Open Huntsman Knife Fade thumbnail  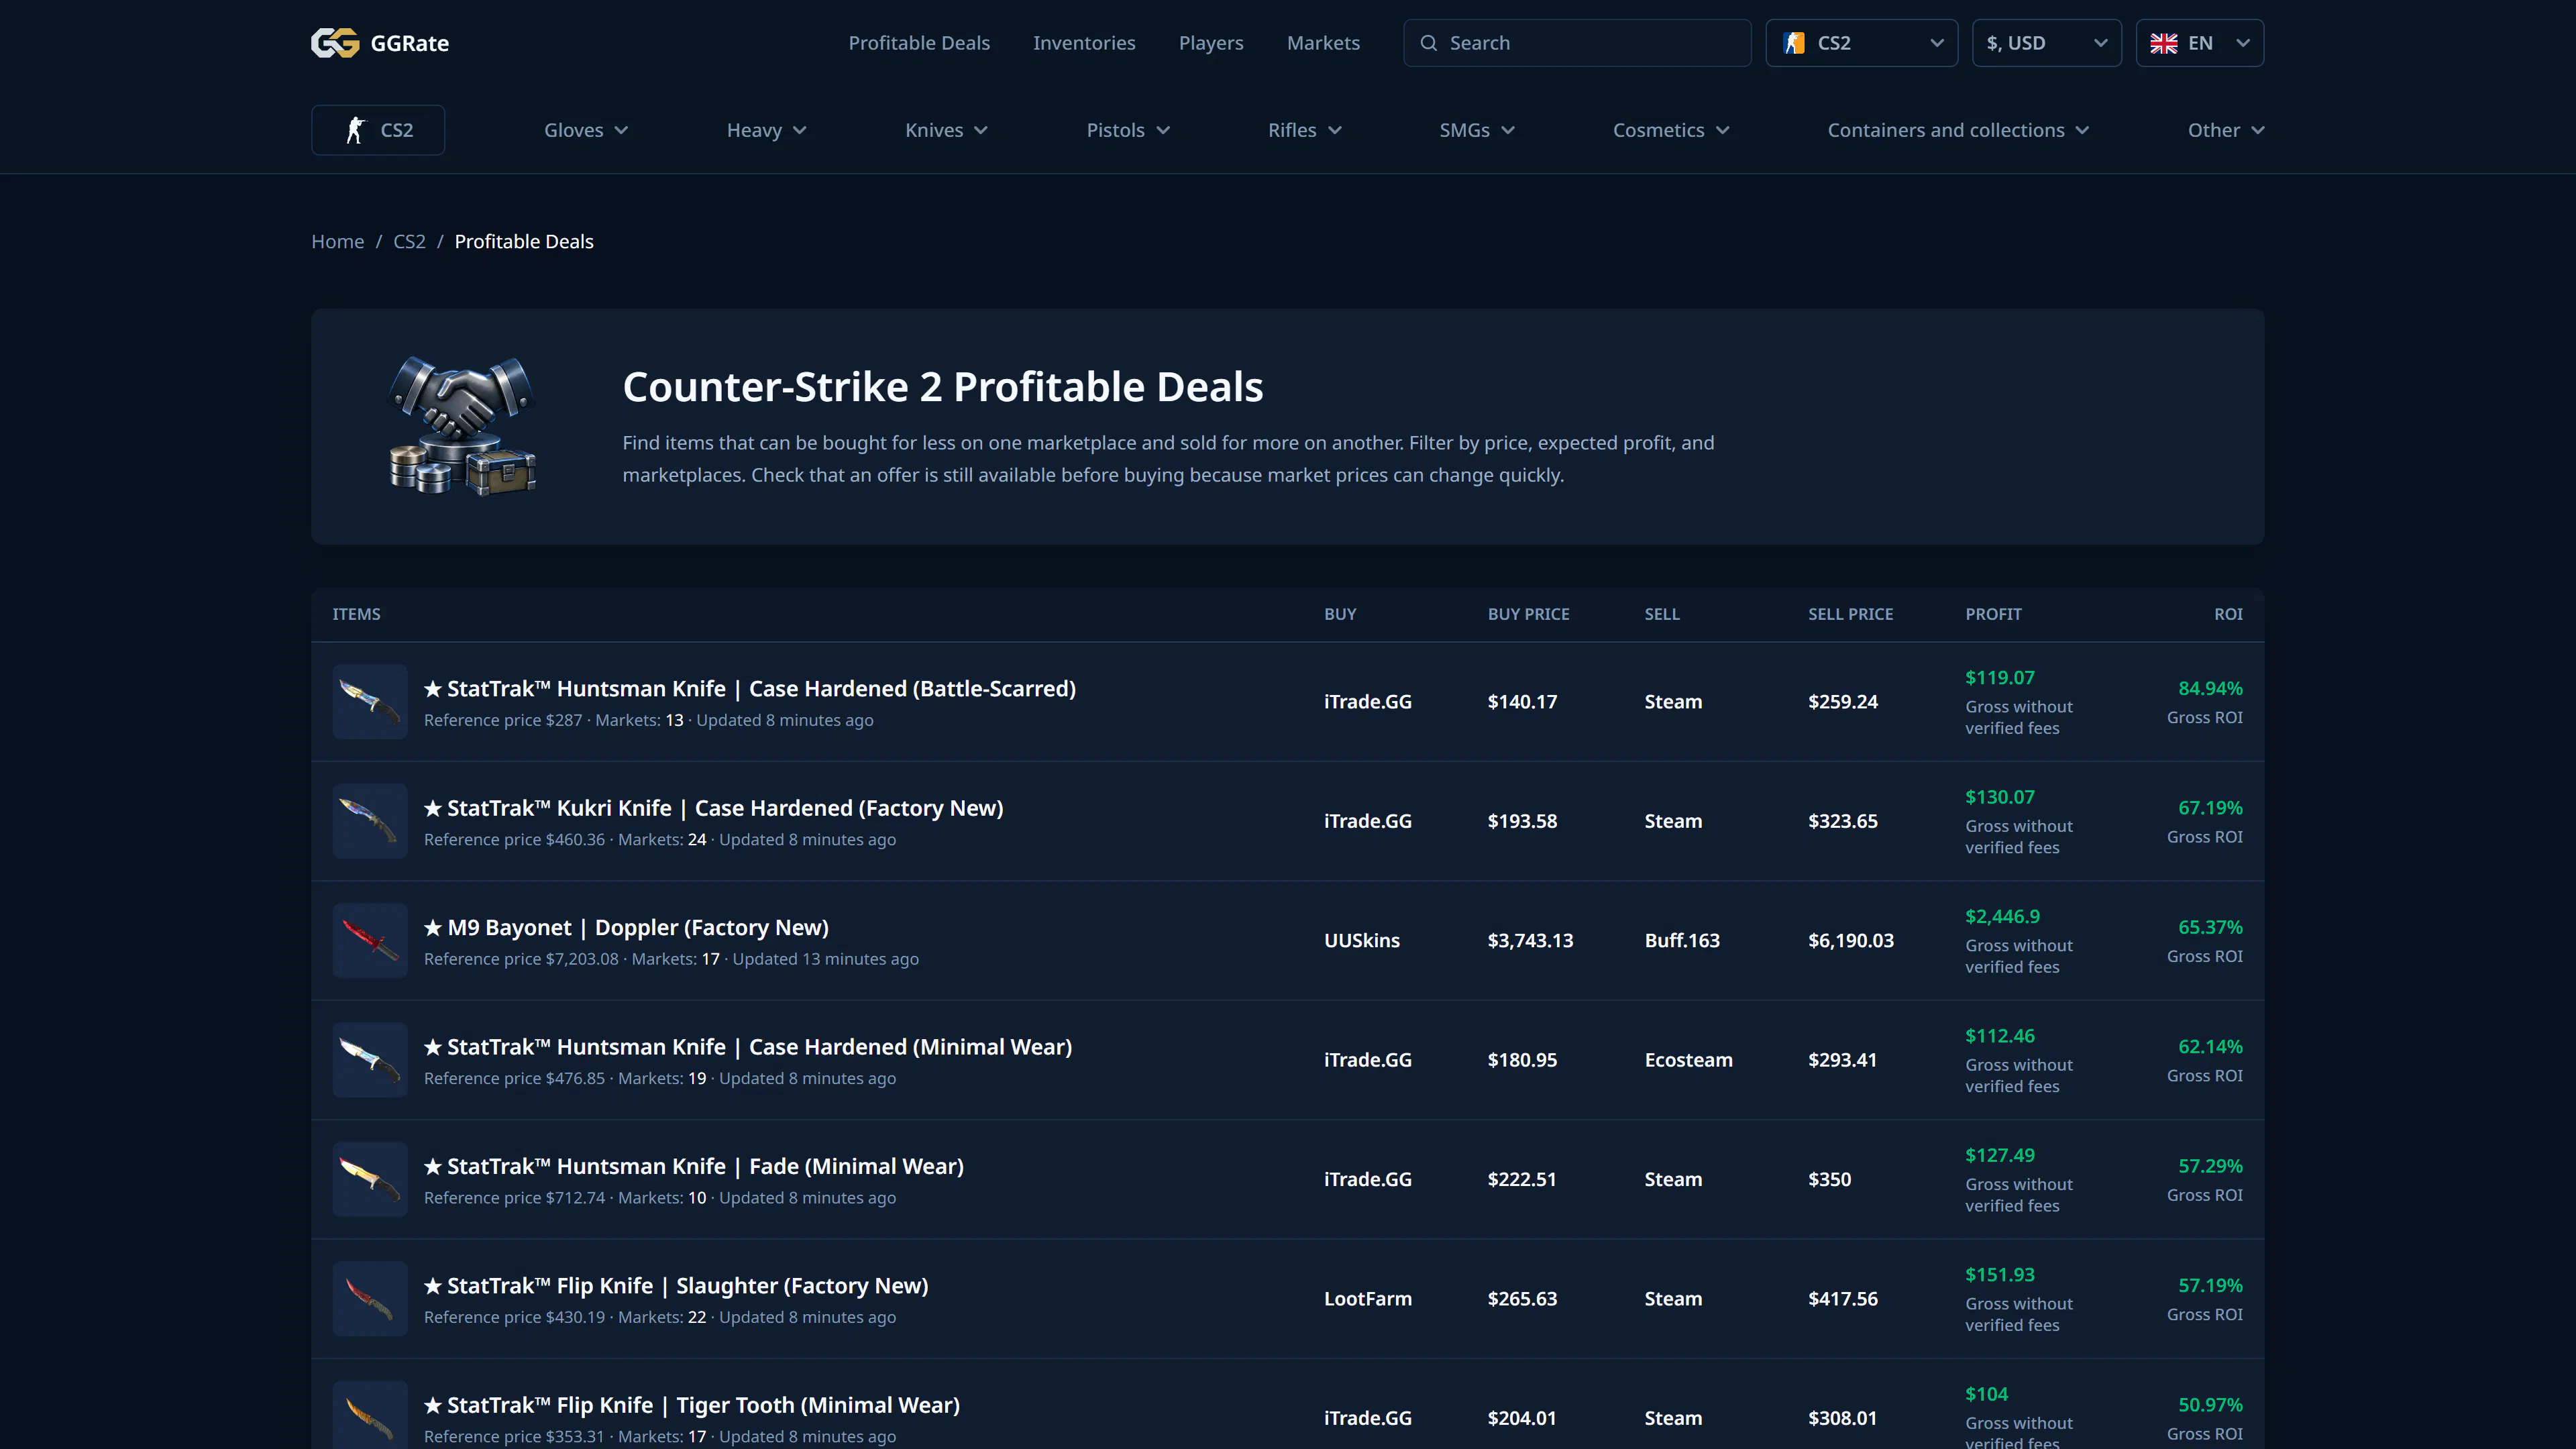click(x=370, y=1179)
